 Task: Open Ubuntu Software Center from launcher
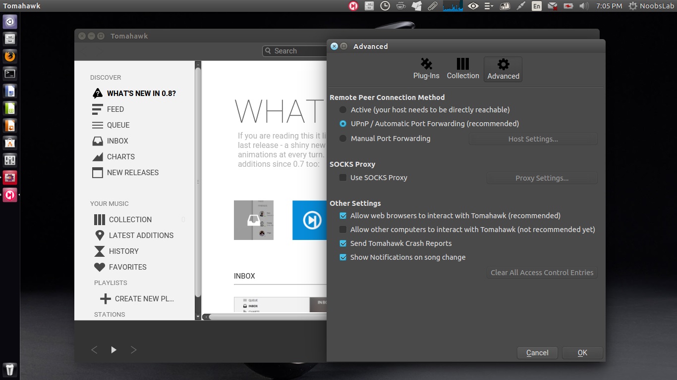(x=10, y=143)
